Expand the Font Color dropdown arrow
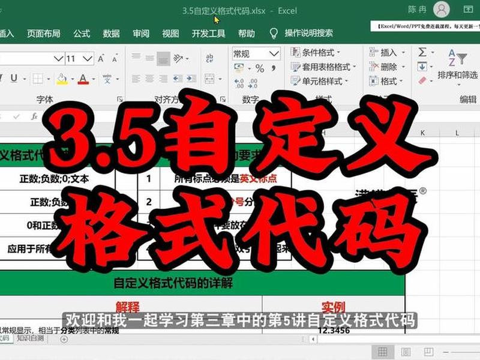 (94, 79)
